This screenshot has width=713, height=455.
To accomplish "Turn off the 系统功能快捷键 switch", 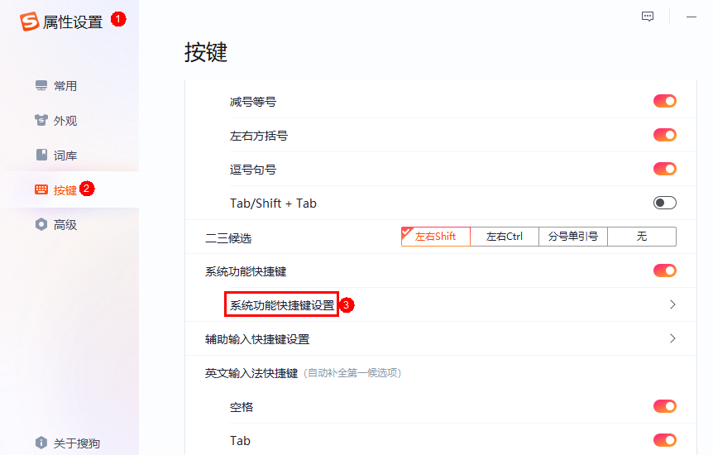I will [x=664, y=271].
